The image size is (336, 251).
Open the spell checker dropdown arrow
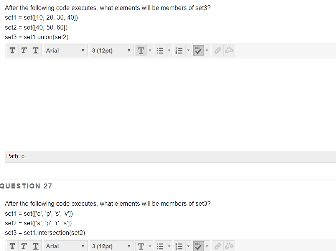pos(207,50)
